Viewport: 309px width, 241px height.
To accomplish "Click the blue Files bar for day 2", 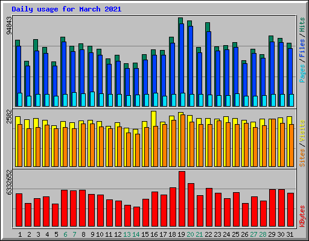I will pyautogui.click(x=28, y=81).
